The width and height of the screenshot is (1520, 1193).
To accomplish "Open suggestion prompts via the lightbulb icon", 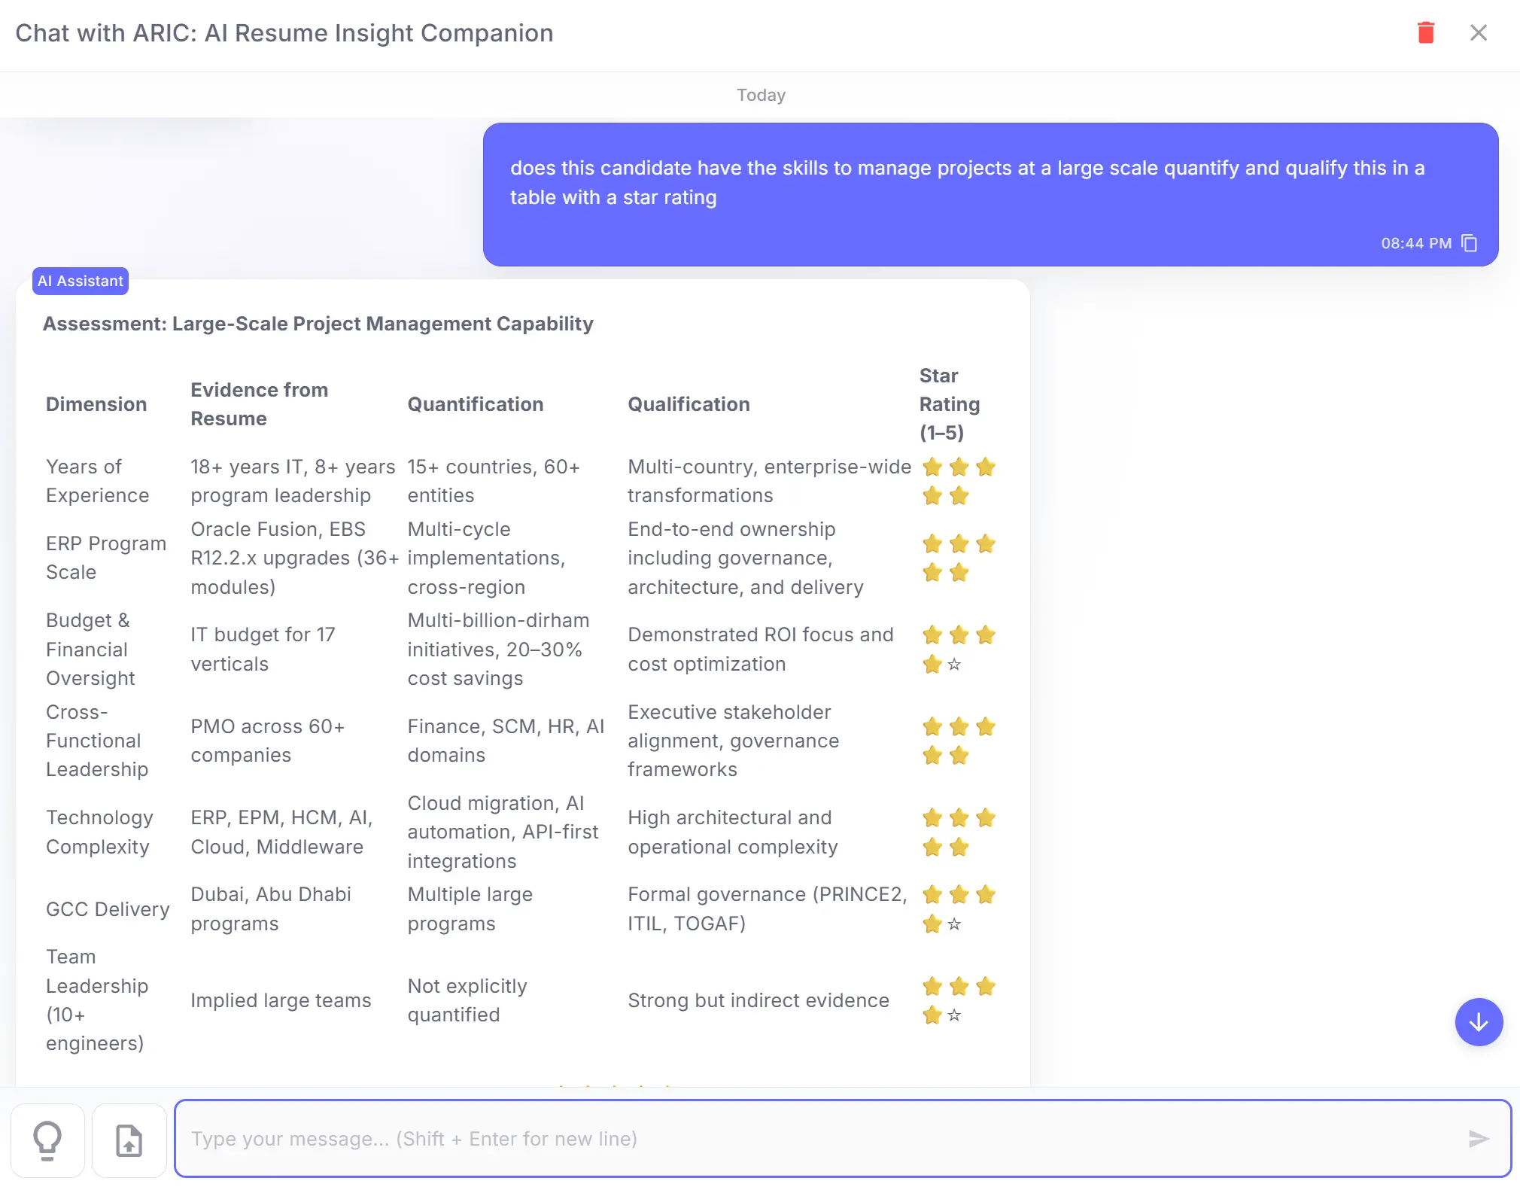I will [47, 1139].
